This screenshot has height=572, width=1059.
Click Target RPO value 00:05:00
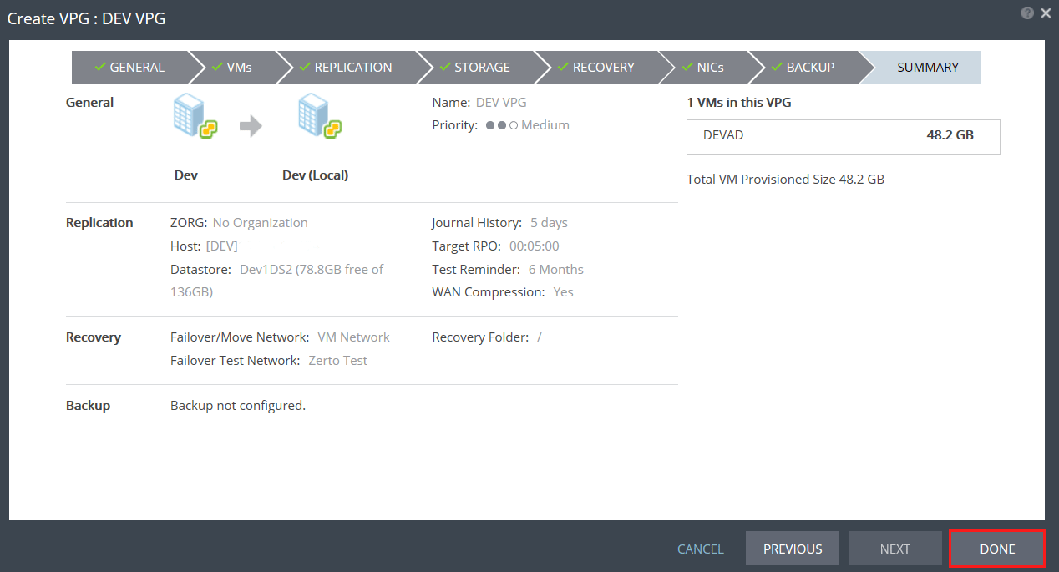[535, 246]
